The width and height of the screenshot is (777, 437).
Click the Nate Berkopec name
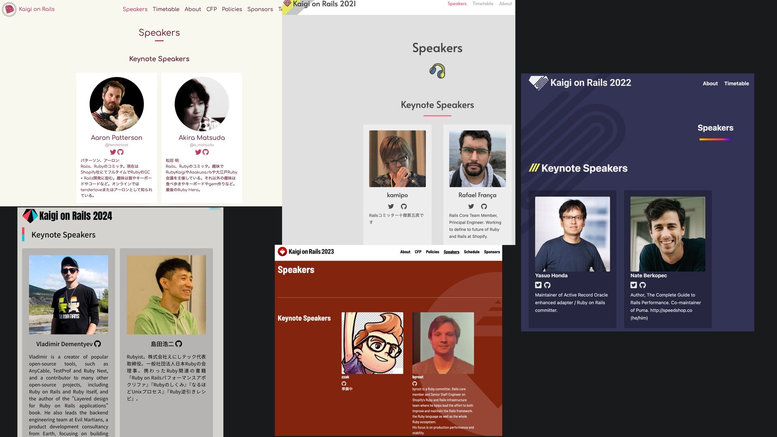649,276
